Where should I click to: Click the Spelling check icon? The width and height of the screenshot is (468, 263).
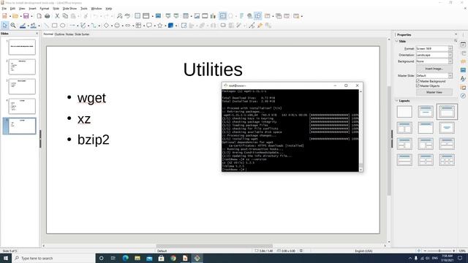[128, 16]
